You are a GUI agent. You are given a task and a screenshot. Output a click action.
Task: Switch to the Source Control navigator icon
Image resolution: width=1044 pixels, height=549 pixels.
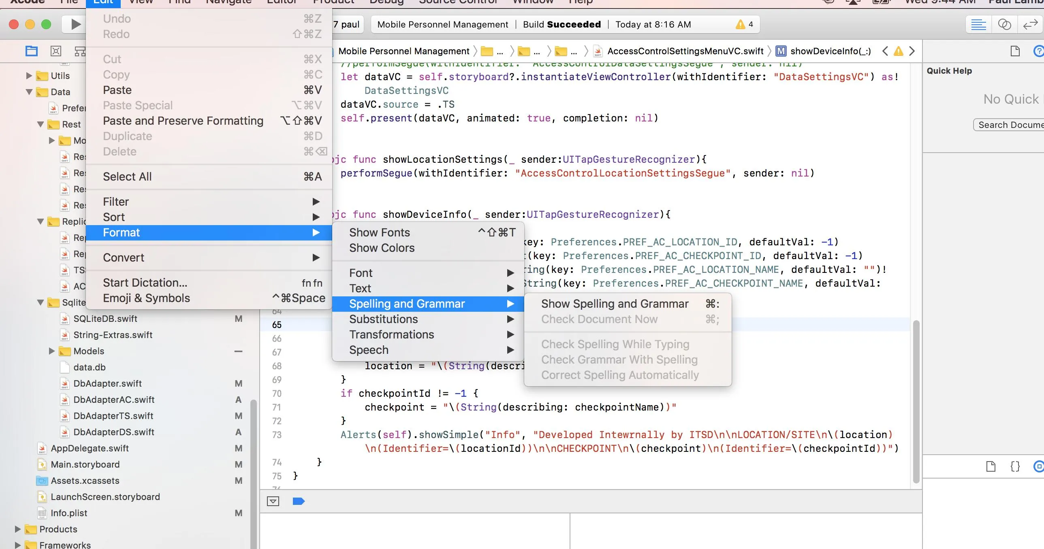click(56, 51)
